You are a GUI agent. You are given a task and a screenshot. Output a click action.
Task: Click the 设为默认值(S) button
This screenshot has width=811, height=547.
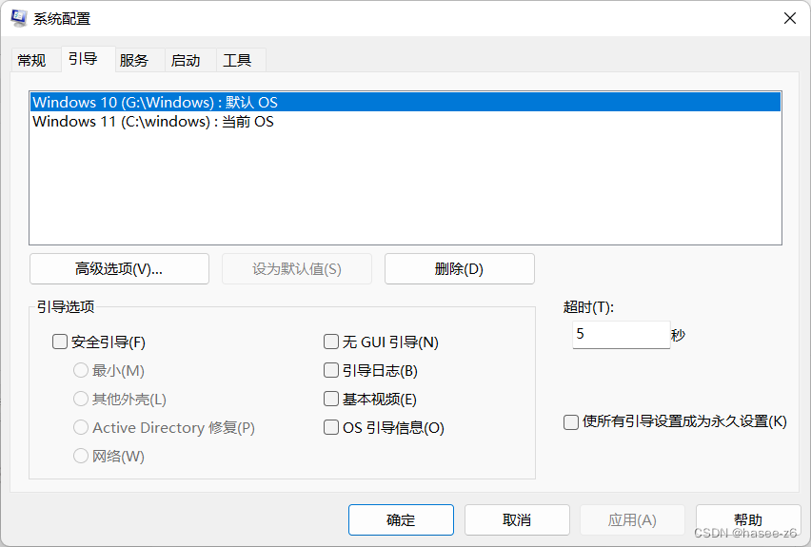point(297,269)
